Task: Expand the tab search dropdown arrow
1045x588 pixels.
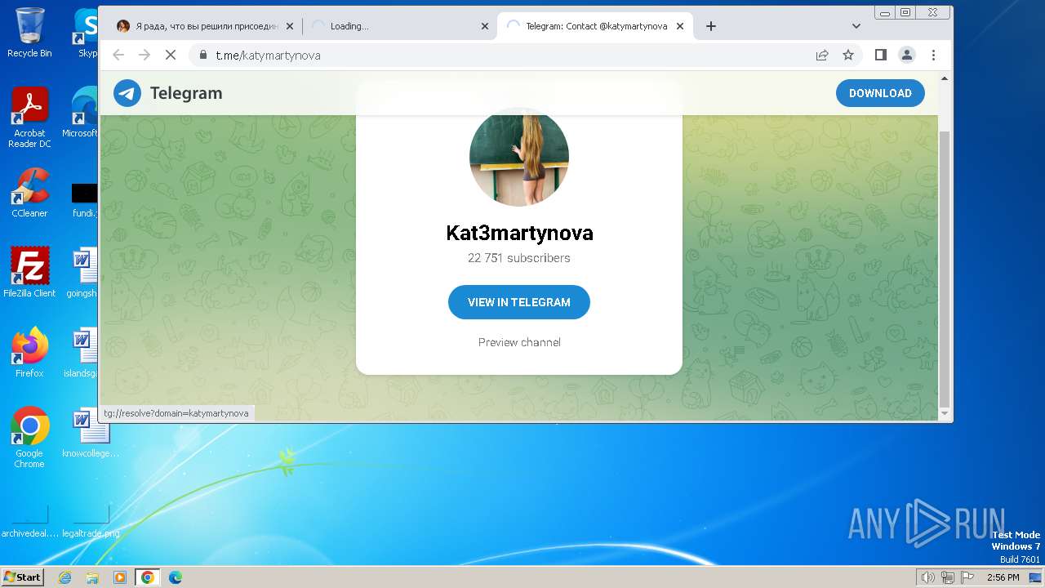Action: (856, 26)
